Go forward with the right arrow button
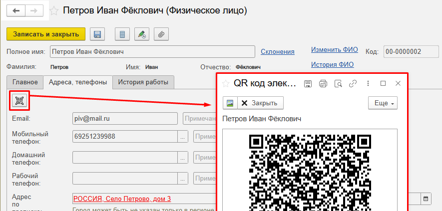Screen dimensions: 442x211 34,10
